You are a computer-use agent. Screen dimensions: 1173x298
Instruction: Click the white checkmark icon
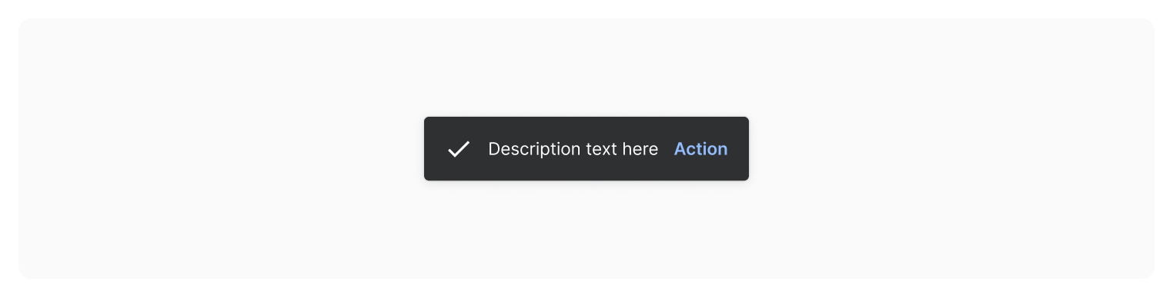click(x=459, y=149)
